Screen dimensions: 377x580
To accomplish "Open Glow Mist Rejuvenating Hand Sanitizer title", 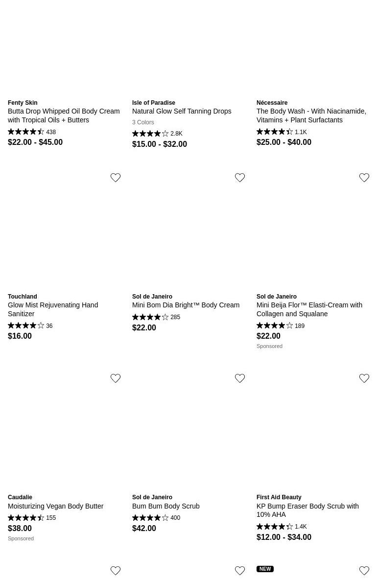I will point(53,309).
